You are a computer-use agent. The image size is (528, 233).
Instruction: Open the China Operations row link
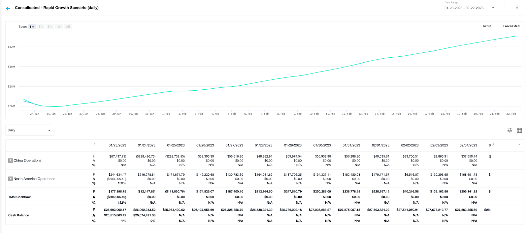[x=27, y=161]
